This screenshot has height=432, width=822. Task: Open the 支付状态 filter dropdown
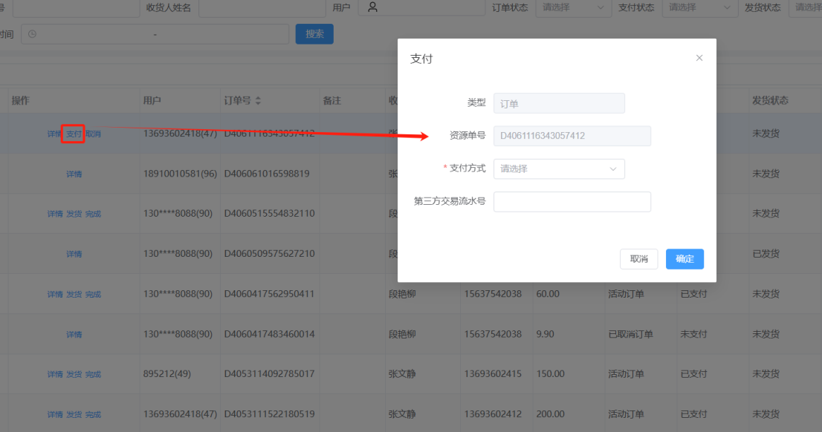pyautogui.click(x=700, y=7)
